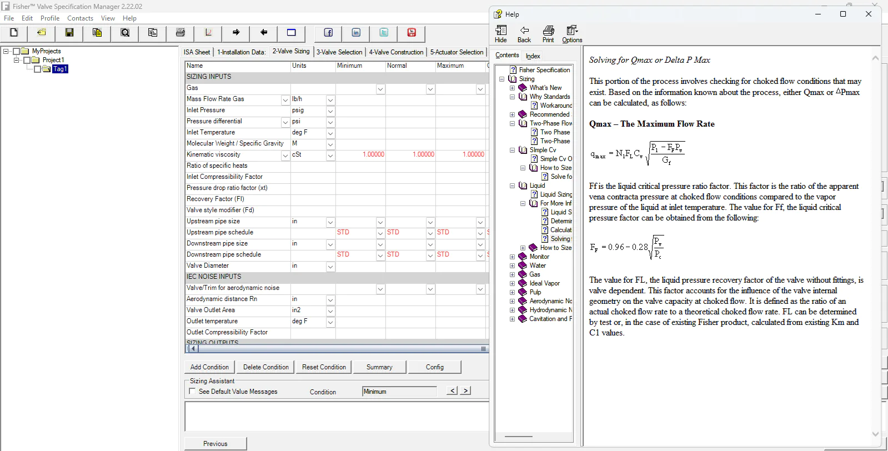Open the Profile menu
888x451 pixels.
50,18
